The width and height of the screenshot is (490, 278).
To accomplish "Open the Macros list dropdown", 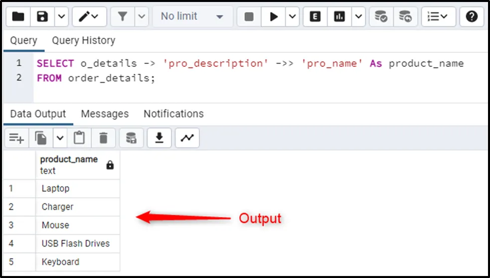I will [x=438, y=16].
